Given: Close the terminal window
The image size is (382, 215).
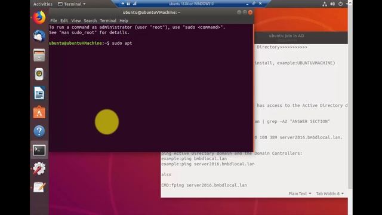Looking at the screenshot, I should [250, 13].
